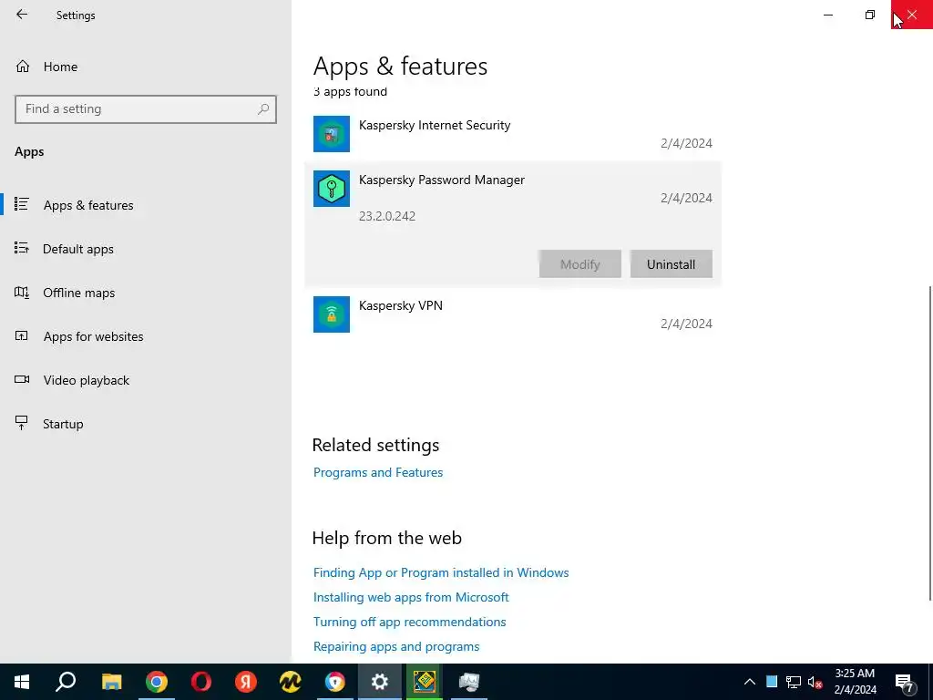Click the Startup sidebar icon
Image resolution: width=933 pixels, height=700 pixels.
[x=22, y=423]
